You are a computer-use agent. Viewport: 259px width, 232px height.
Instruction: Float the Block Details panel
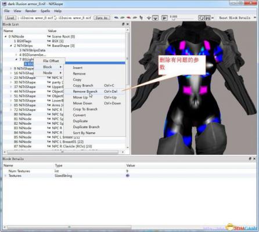[x=250, y=158]
